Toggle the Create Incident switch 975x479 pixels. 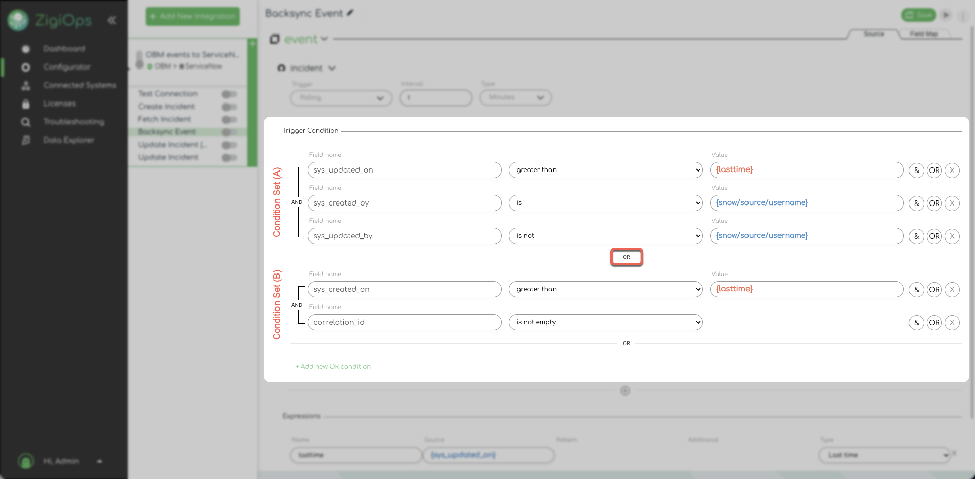point(230,107)
